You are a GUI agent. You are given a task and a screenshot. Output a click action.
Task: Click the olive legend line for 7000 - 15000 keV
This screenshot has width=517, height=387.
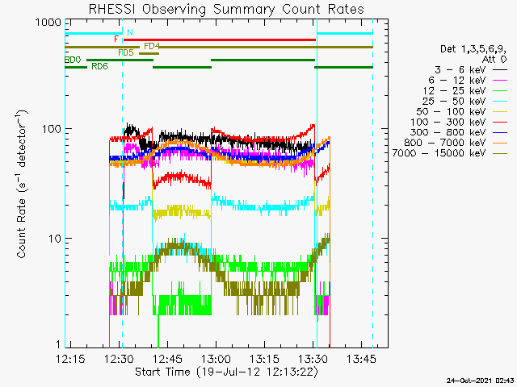click(500, 153)
